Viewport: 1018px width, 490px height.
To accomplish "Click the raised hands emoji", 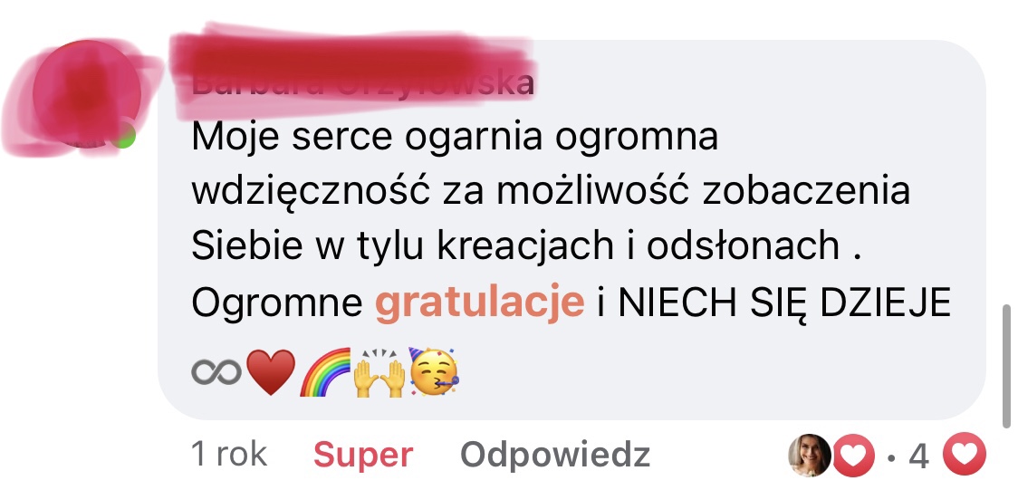I will click(x=379, y=372).
